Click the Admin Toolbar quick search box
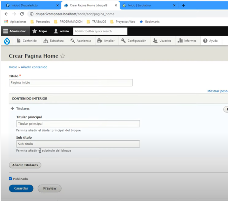 click(x=100, y=31)
